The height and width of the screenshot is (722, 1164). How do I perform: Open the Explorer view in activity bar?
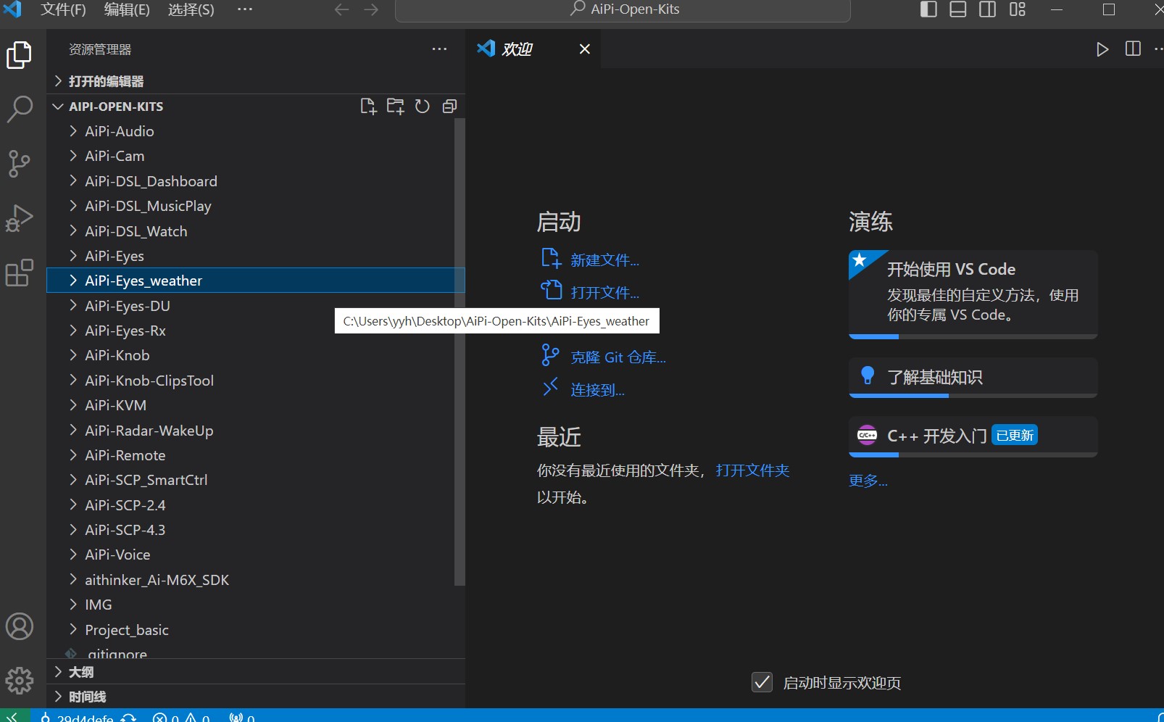(20, 55)
